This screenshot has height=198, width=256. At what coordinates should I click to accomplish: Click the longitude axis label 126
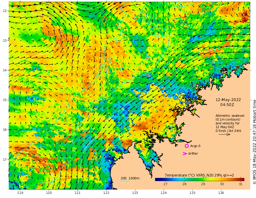tap(221, 193)
